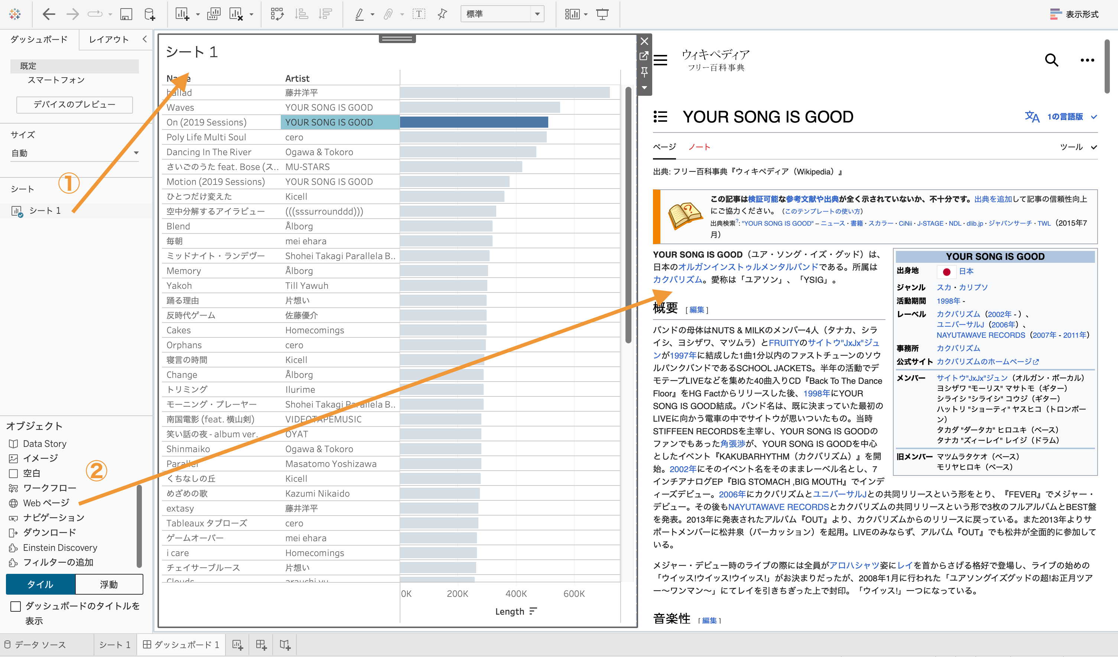This screenshot has width=1118, height=657.
Task: Open the highlight dropdown arrow
Action: [372, 14]
